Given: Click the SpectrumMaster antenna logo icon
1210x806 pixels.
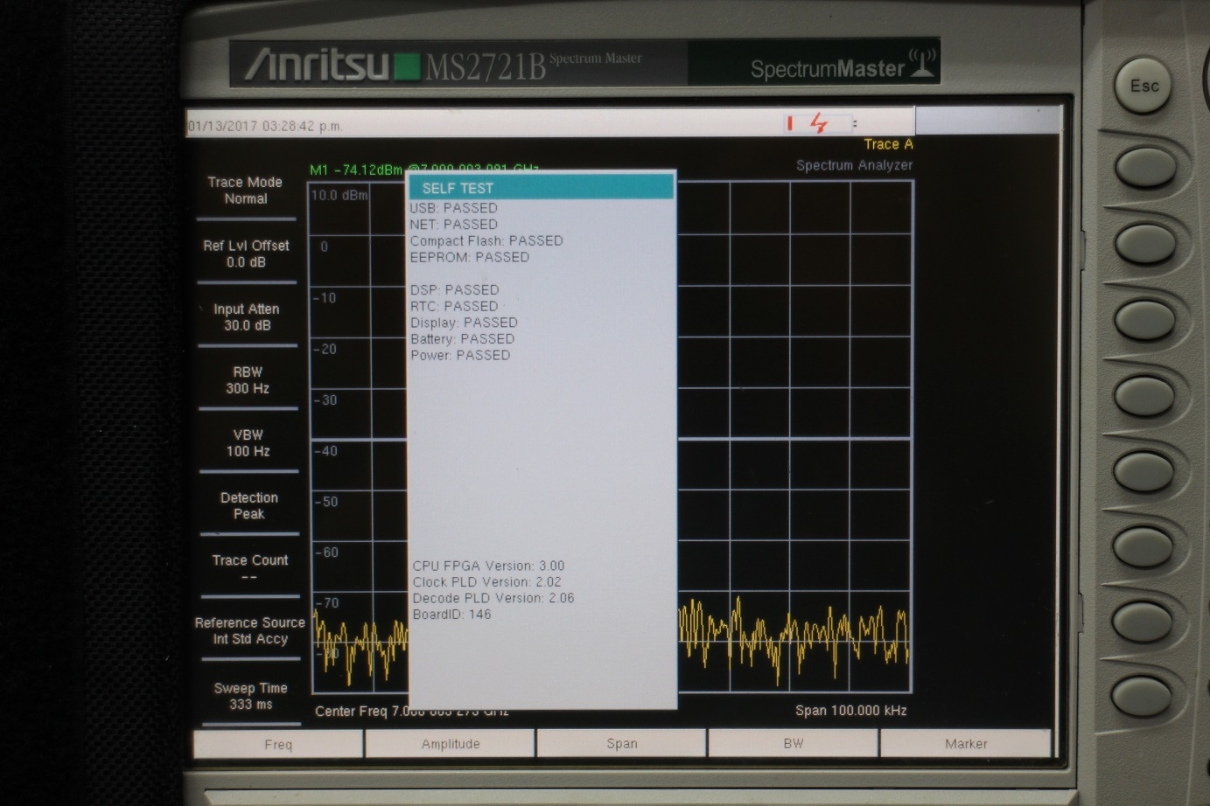Looking at the screenshot, I should 922,63.
